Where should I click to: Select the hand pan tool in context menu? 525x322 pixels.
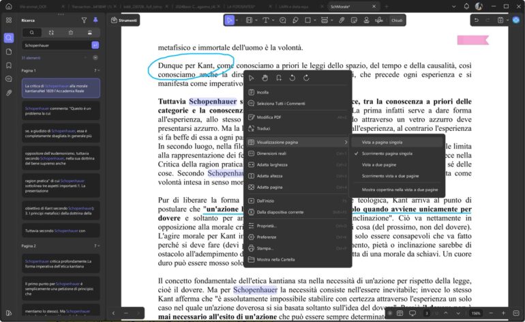[265, 78]
